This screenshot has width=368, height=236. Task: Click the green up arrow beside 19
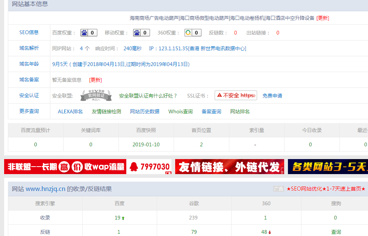(123, 218)
